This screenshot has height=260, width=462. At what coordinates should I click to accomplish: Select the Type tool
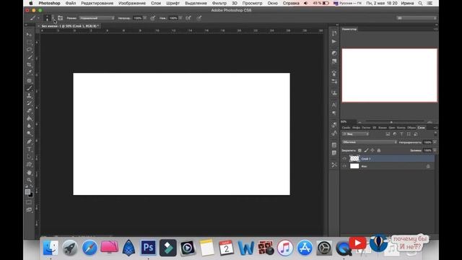(x=29, y=149)
